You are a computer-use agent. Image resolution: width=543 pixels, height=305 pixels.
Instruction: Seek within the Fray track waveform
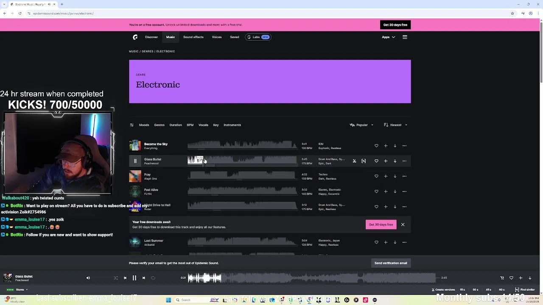[x=242, y=175]
